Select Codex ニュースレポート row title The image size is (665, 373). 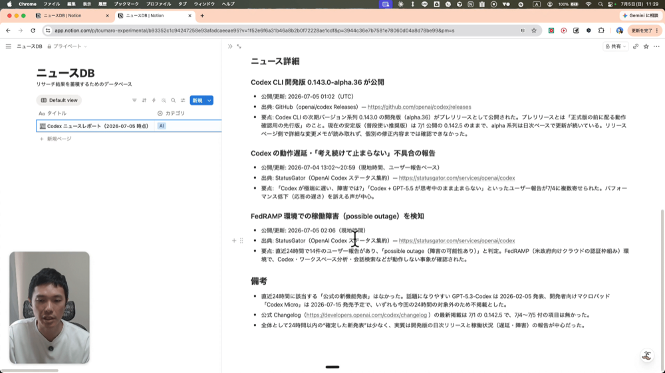(98, 126)
